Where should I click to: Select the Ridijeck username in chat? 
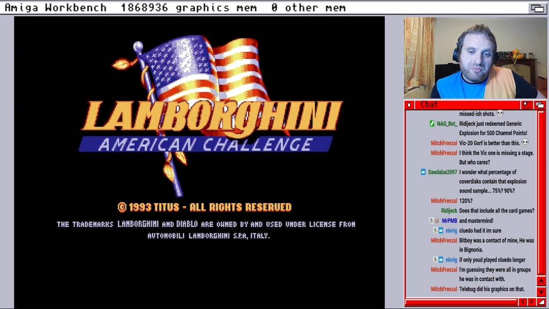[x=449, y=211]
